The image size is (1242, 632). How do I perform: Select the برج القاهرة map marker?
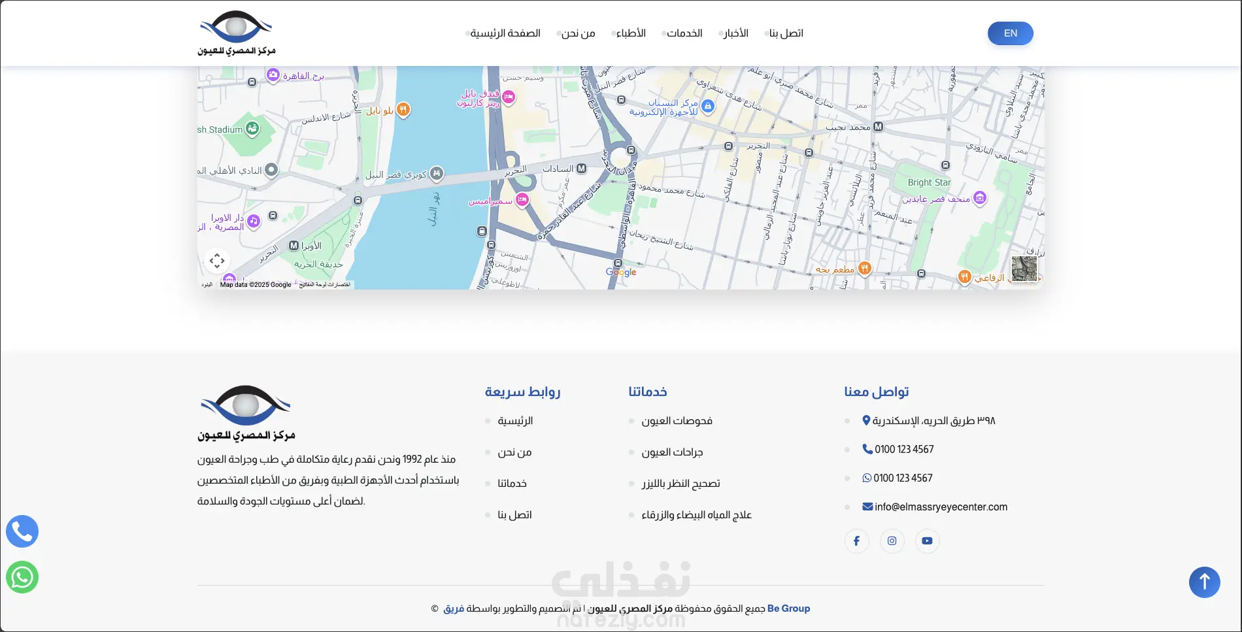click(x=273, y=75)
